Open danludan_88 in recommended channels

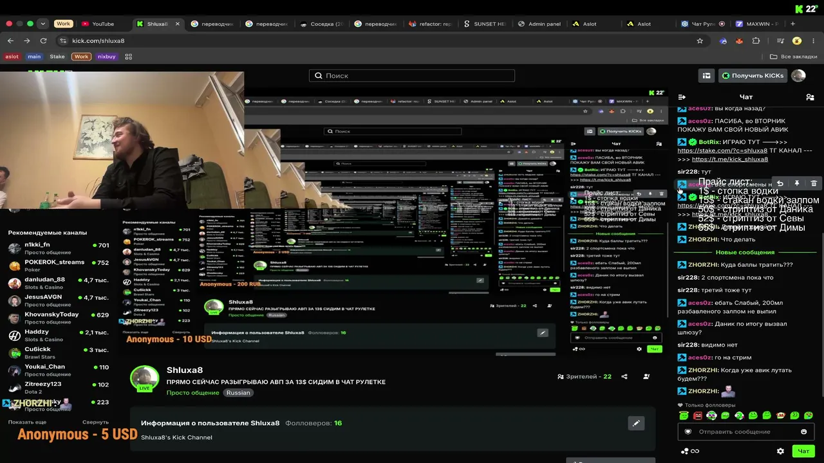click(x=59, y=283)
